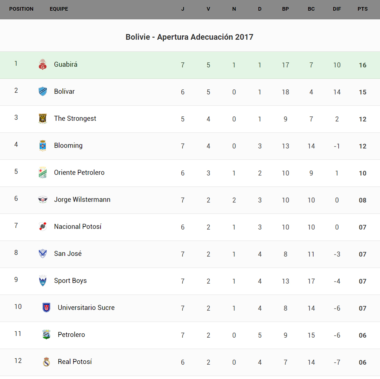Click The Strongest club badge
The height and width of the screenshot is (379, 380).
43,118
